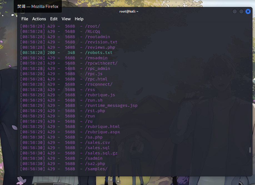Click the /sales.sql.gz result line
Image resolution: width=255 pixels, height=185 pixels.
pyautogui.click(x=101, y=153)
